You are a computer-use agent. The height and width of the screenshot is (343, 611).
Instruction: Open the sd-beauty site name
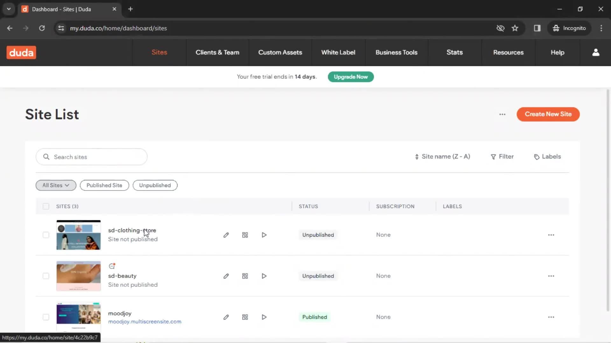(x=122, y=276)
